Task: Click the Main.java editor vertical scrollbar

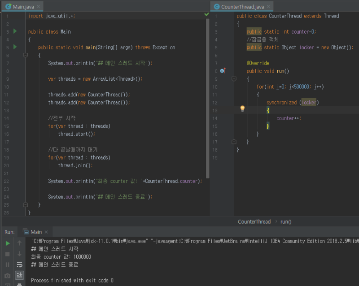Action: click(207, 99)
